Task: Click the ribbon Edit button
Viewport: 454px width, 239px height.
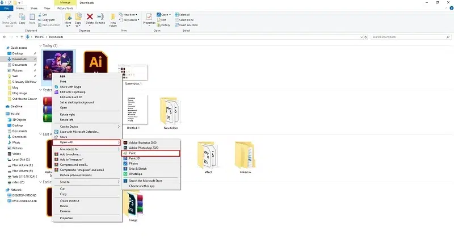Action: coord(162,20)
